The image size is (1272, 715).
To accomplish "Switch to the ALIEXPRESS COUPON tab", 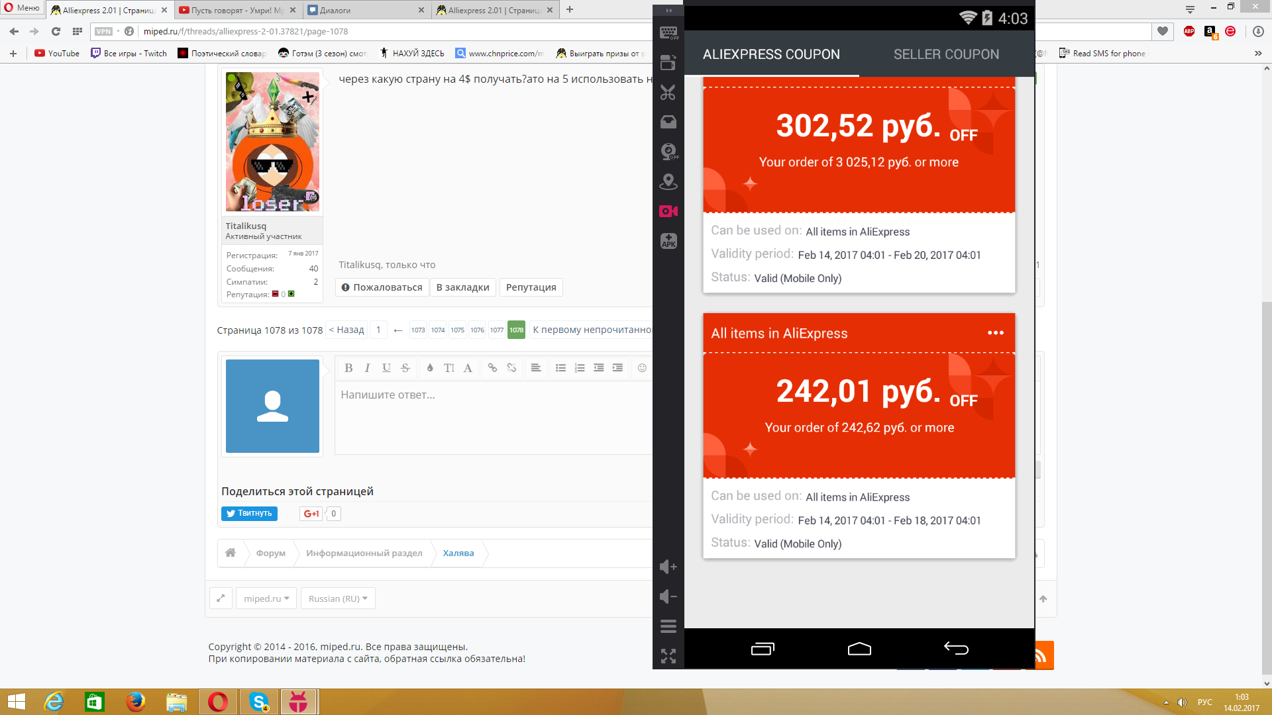I will (x=771, y=54).
